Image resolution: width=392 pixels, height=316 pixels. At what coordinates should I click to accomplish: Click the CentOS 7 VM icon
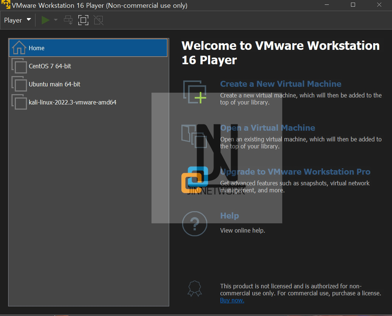[x=19, y=66]
